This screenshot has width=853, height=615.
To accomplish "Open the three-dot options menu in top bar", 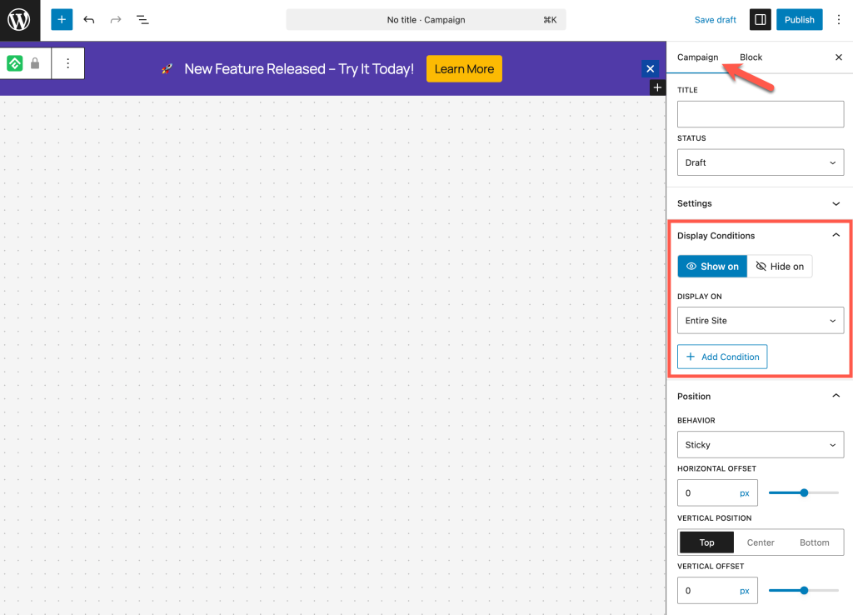I will (838, 19).
